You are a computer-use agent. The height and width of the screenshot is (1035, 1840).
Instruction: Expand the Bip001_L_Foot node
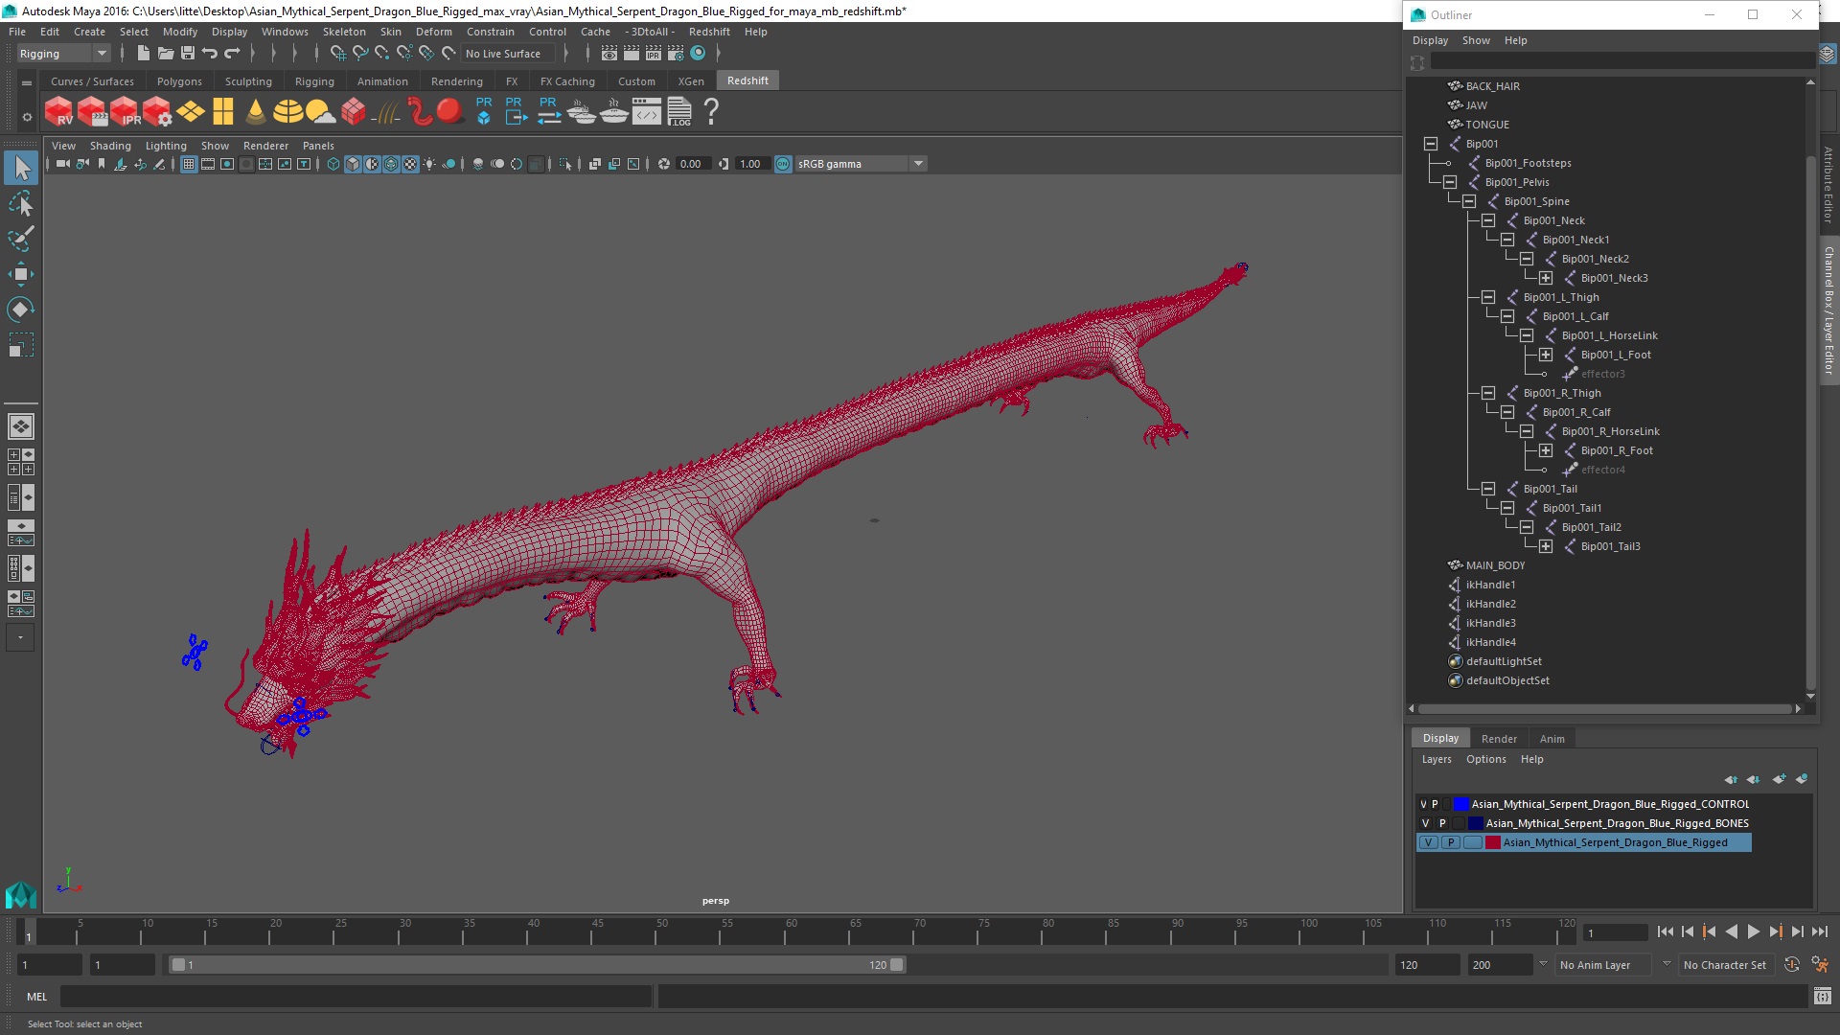[x=1546, y=355]
